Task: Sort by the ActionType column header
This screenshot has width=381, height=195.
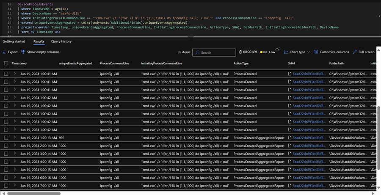Action: coord(241,63)
